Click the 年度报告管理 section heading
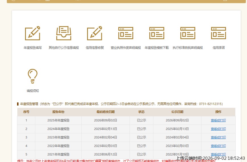Screen dimensions: 247x162 coord(29,104)
